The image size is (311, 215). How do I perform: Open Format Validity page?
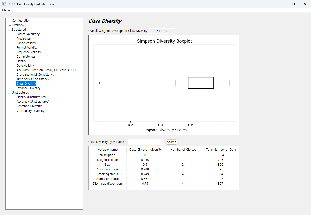coord(27,48)
